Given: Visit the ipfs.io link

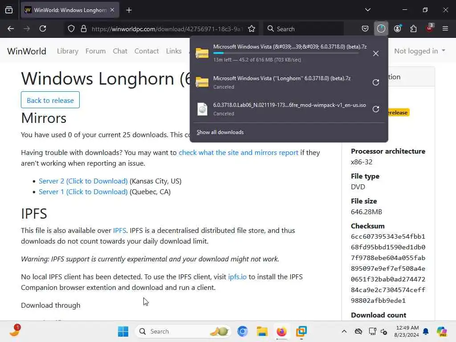Looking at the screenshot, I should [x=237, y=277].
